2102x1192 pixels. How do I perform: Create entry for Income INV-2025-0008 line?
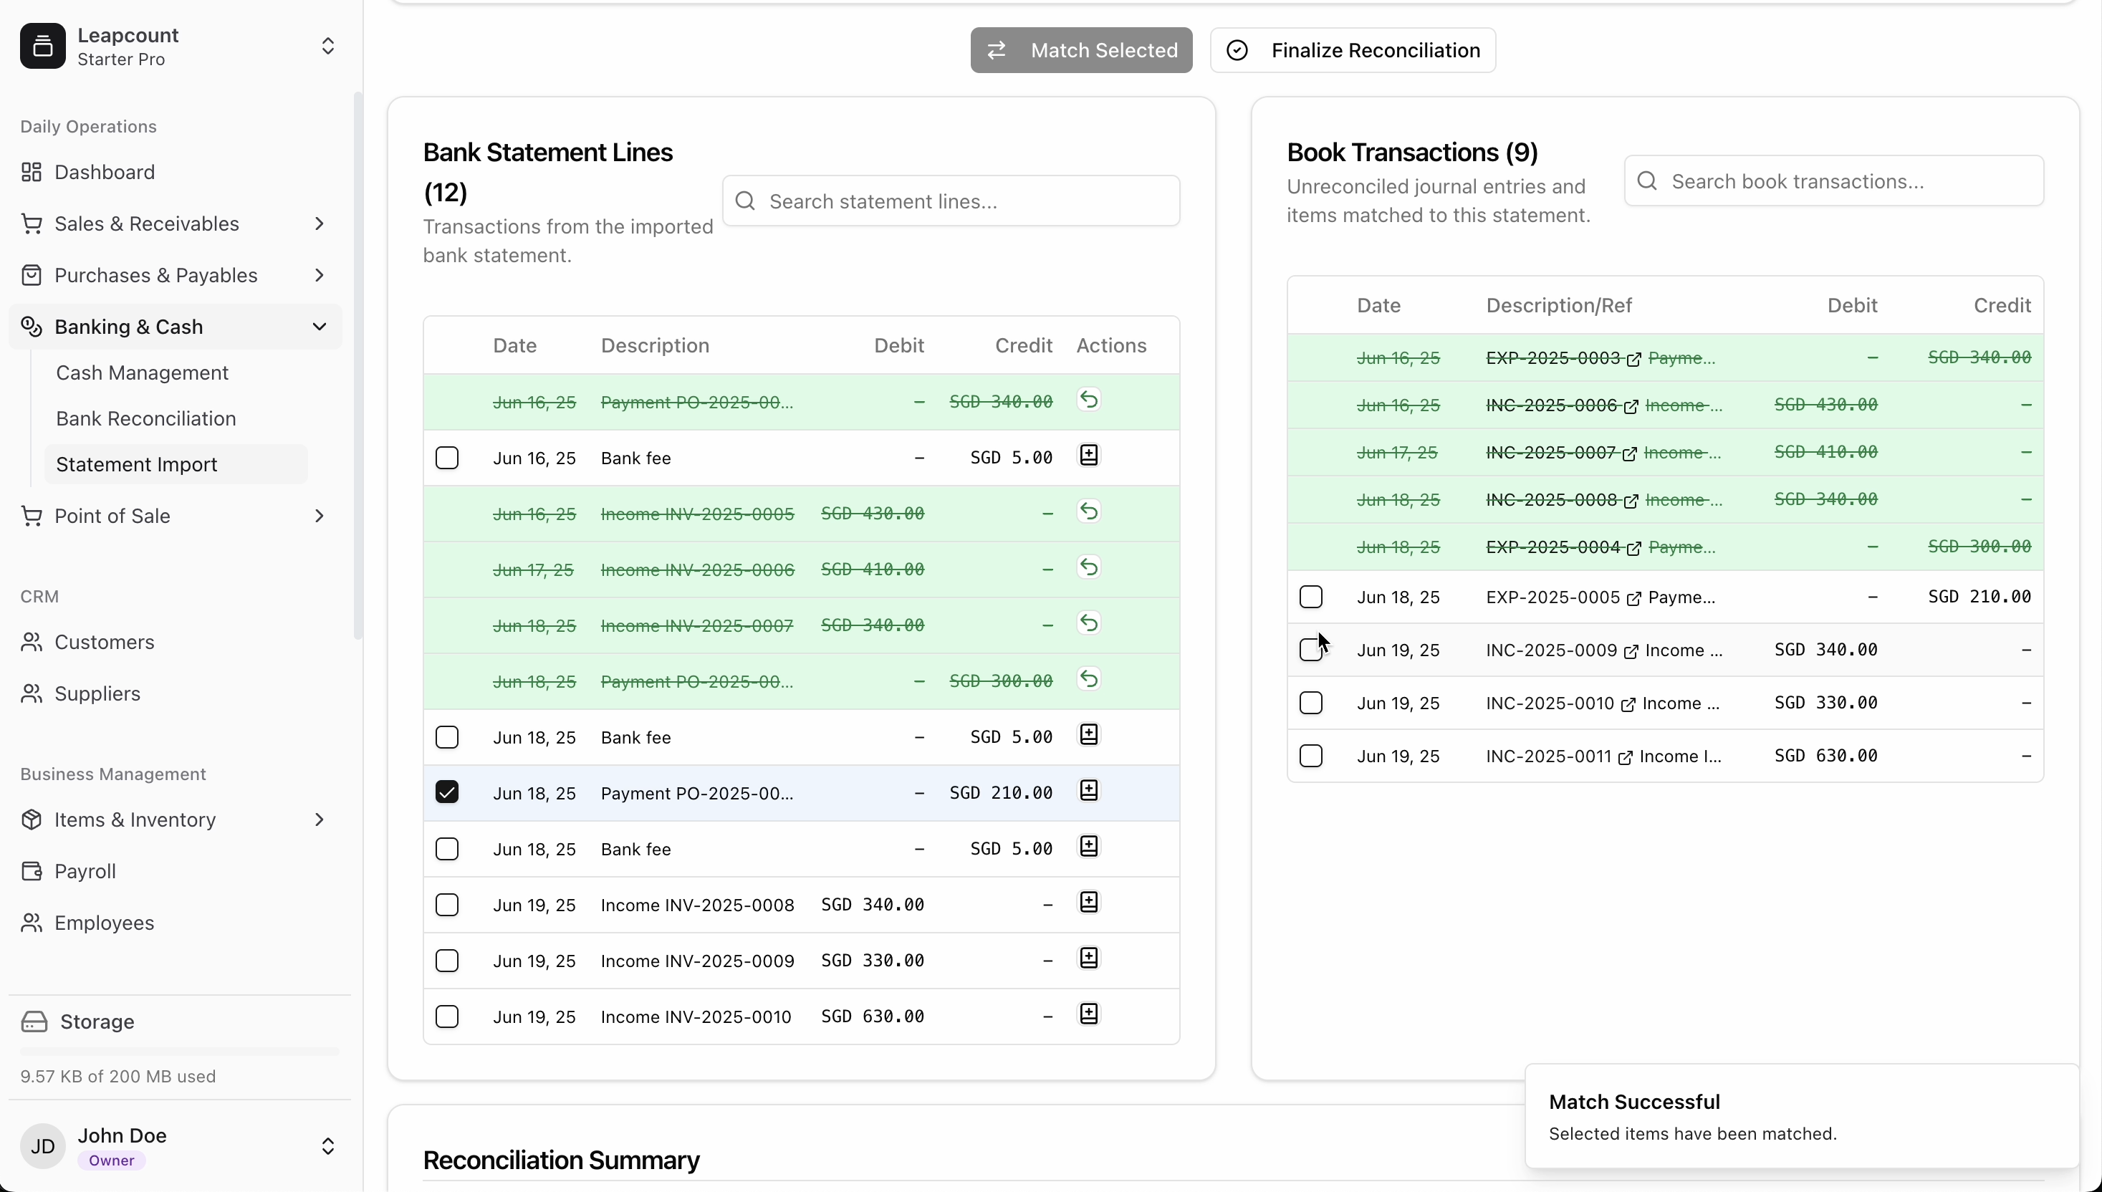1089,903
